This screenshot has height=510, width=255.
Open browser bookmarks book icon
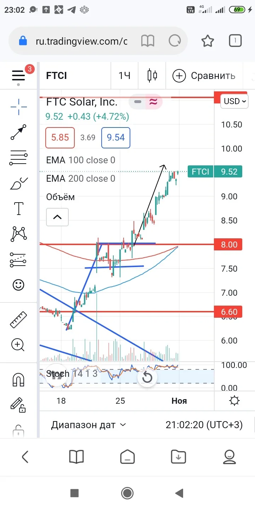(x=76, y=457)
